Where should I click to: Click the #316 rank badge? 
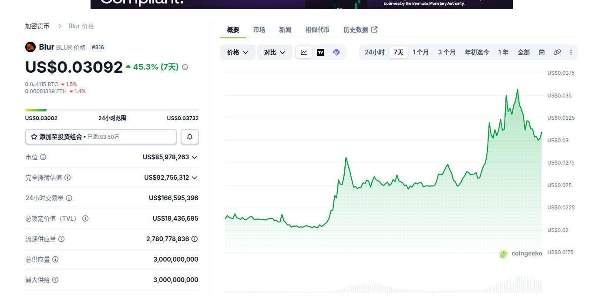(x=98, y=47)
